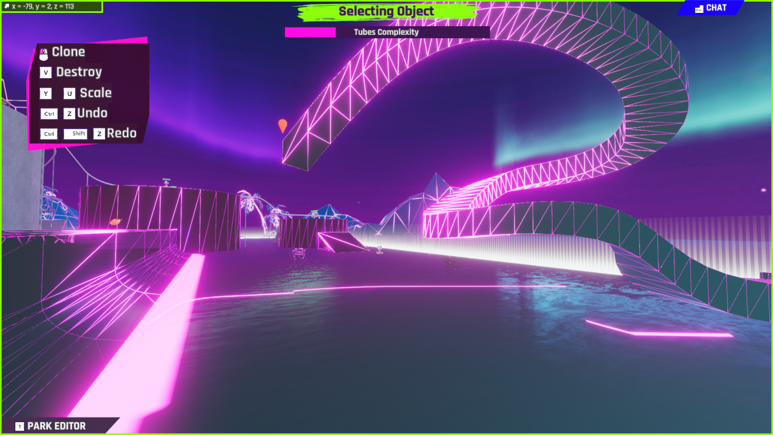Open the PARK EDITOR tab
This screenshot has width=773, height=435.
[x=57, y=426]
